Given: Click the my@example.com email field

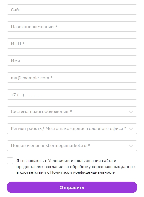Looking at the screenshot, I should point(72,78).
